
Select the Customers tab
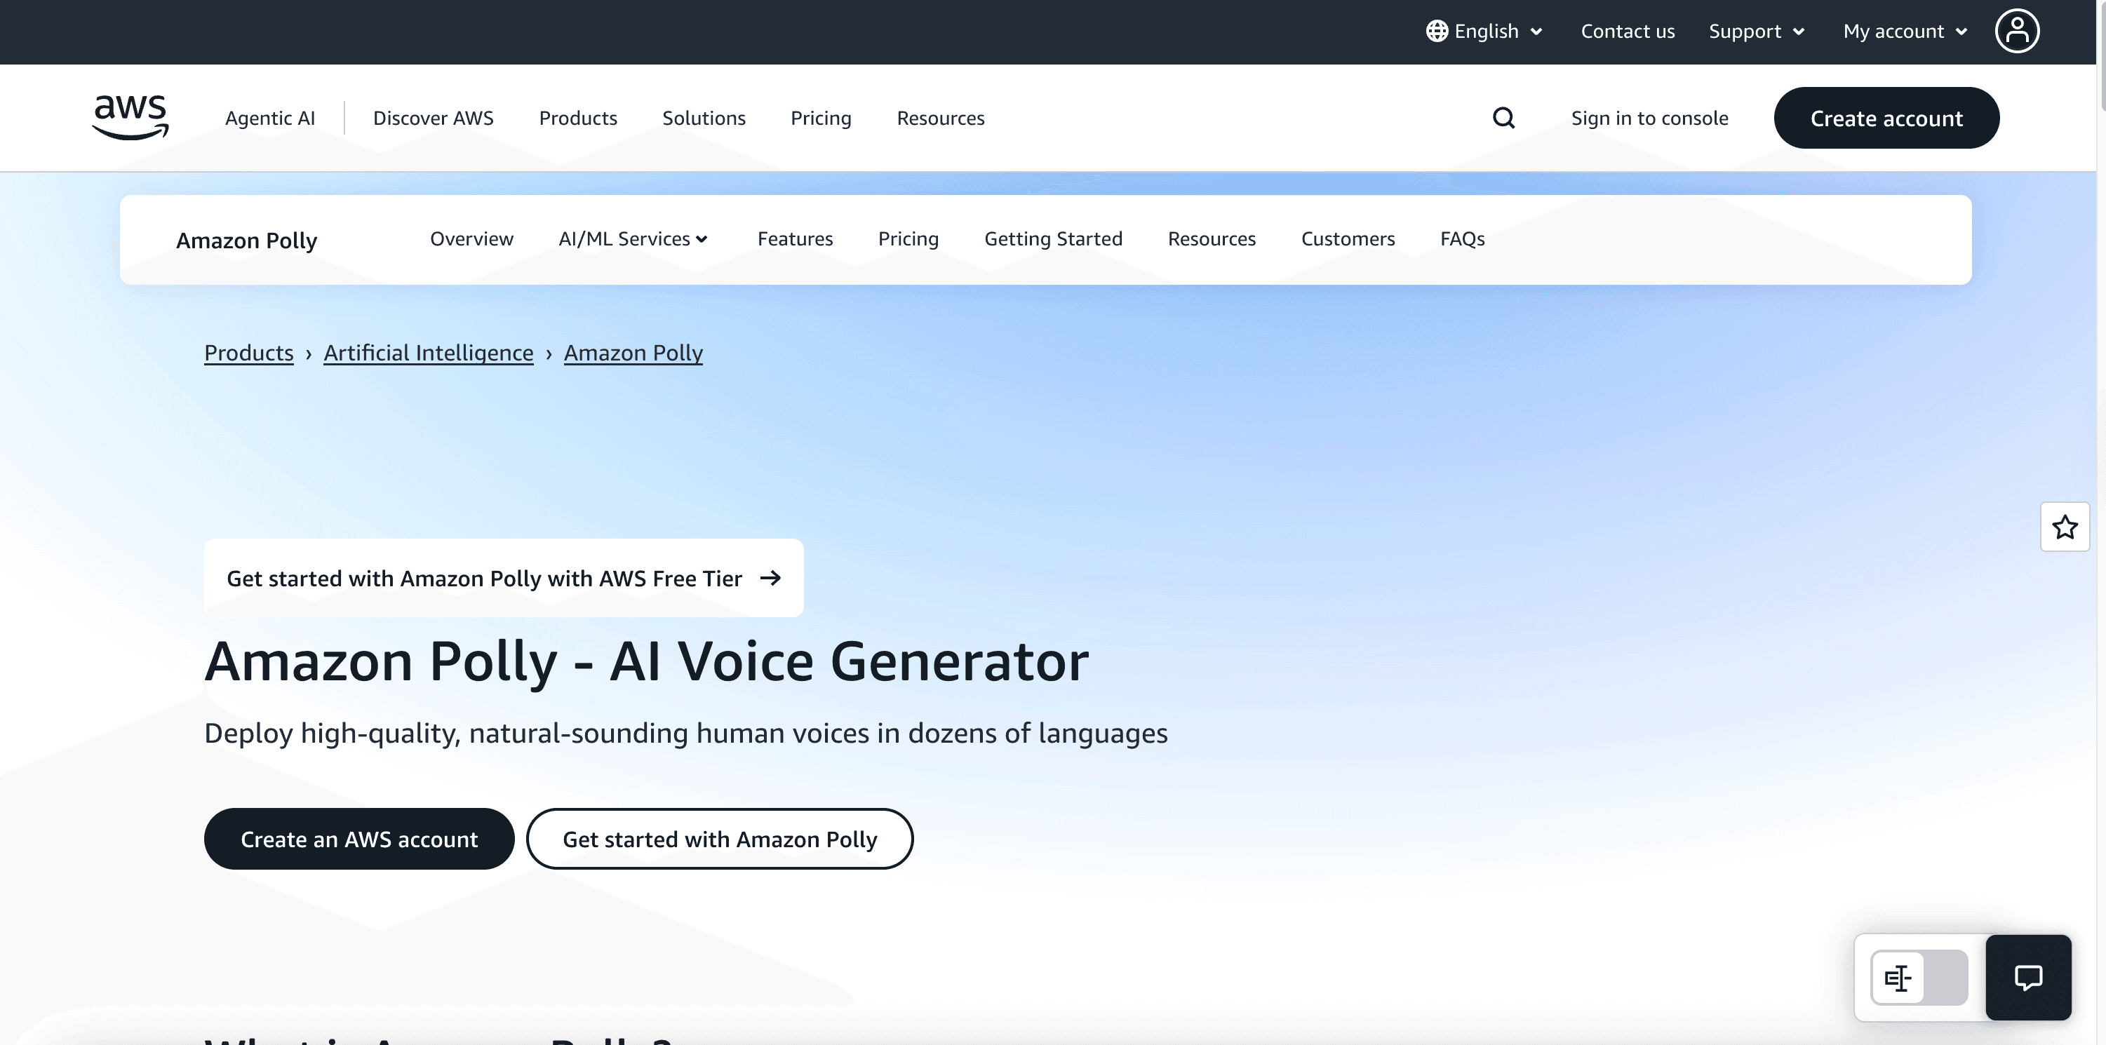pyautogui.click(x=1348, y=238)
